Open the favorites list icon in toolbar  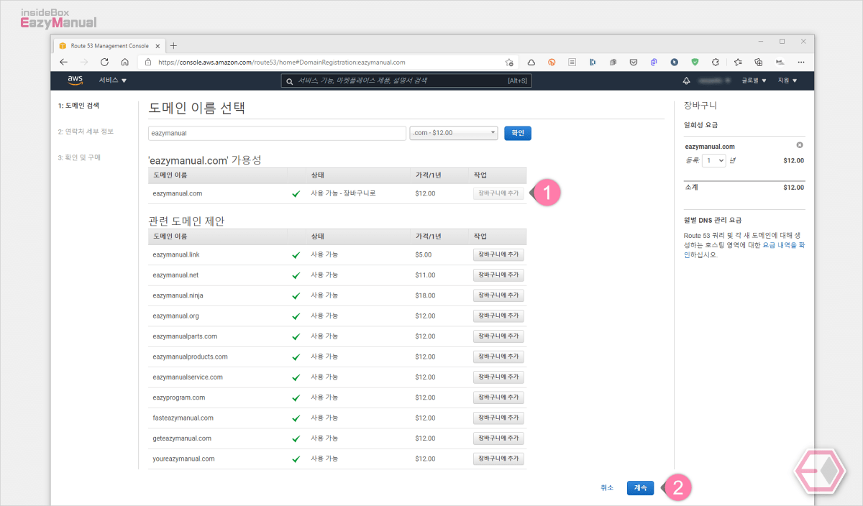737,63
